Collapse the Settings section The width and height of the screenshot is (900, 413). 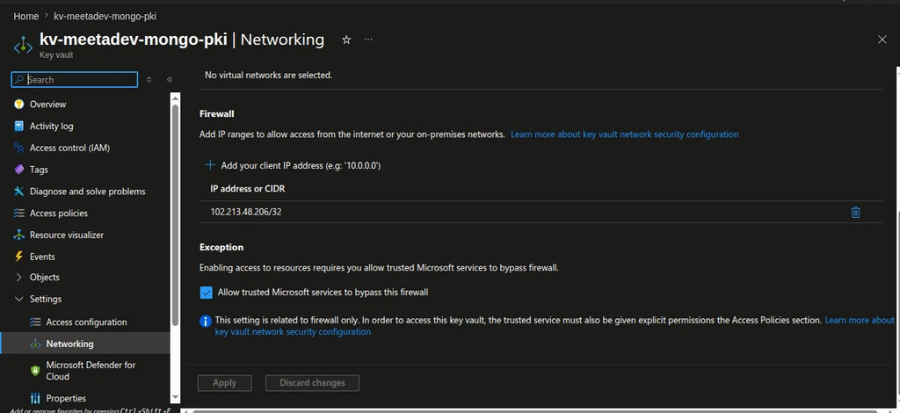click(19, 300)
